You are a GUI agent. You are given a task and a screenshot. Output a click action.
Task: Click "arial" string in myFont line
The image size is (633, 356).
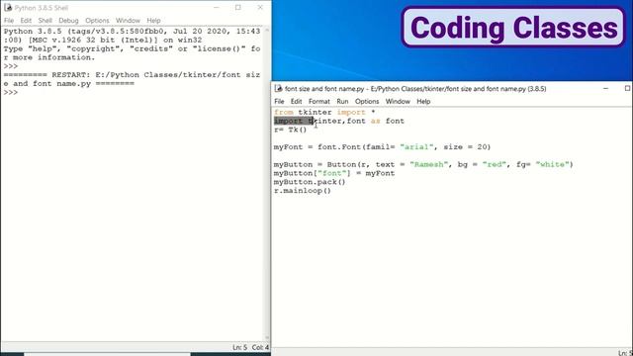(x=416, y=147)
